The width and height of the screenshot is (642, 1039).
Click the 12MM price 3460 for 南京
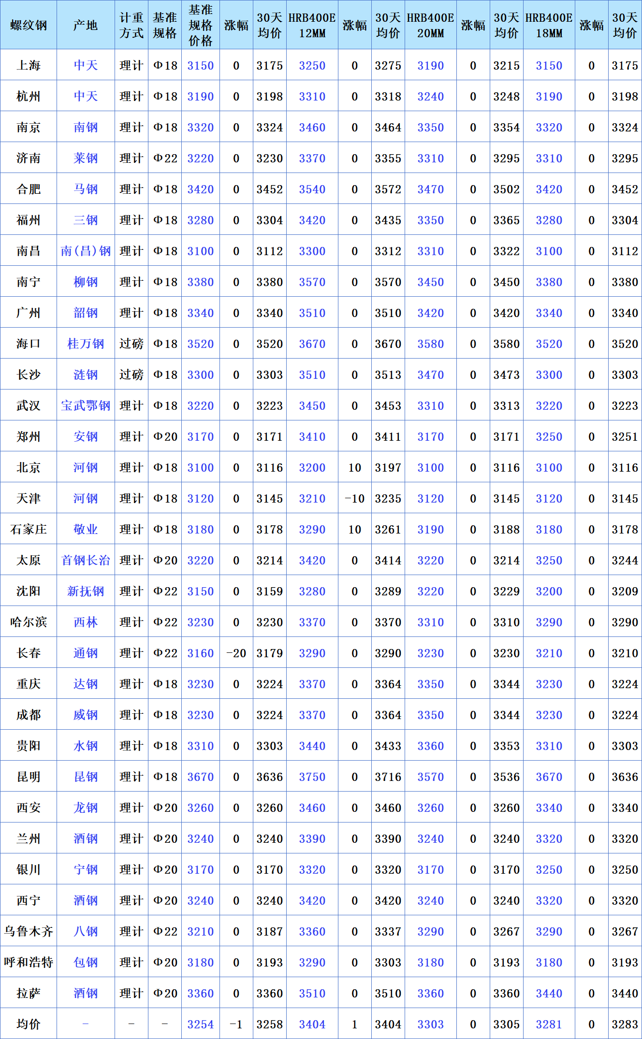click(312, 127)
